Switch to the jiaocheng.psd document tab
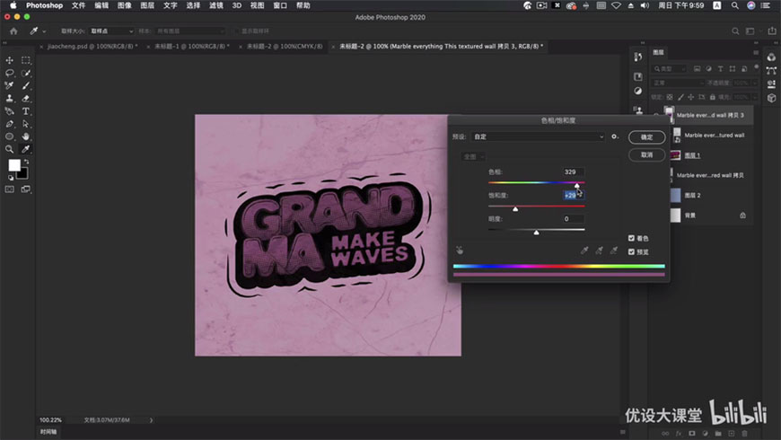 click(90, 46)
